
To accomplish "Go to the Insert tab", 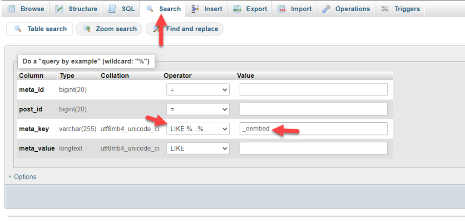I will coord(206,9).
